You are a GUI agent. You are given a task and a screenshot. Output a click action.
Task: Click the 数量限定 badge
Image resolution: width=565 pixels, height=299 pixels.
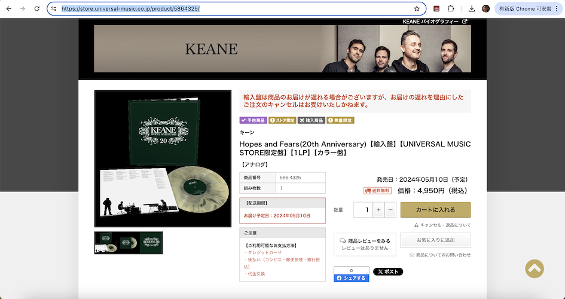(341, 120)
